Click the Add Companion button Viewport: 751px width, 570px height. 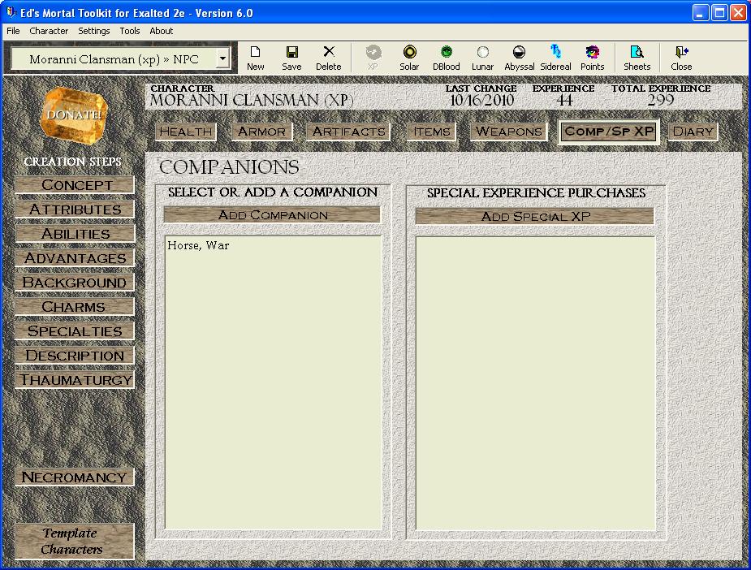[273, 215]
